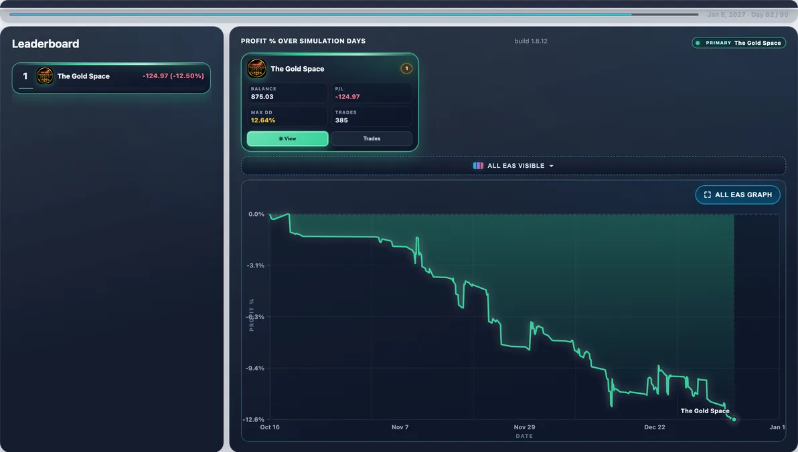Click The Gold Space label on chart

[705, 411]
